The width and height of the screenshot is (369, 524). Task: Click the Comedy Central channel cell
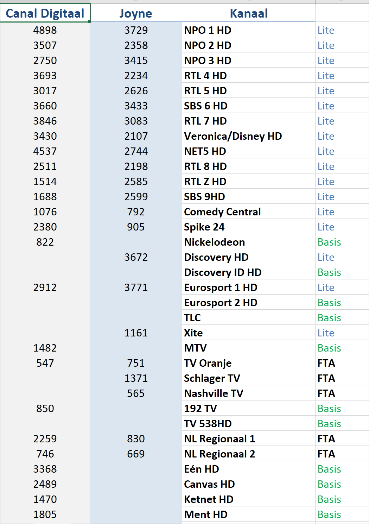point(249,212)
